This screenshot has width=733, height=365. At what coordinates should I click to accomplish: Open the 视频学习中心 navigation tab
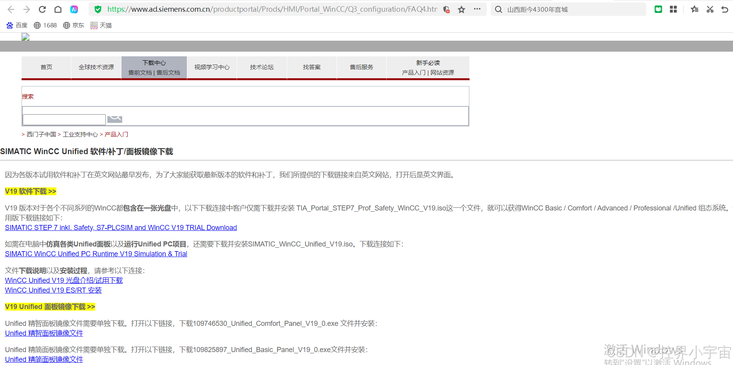pyautogui.click(x=212, y=67)
